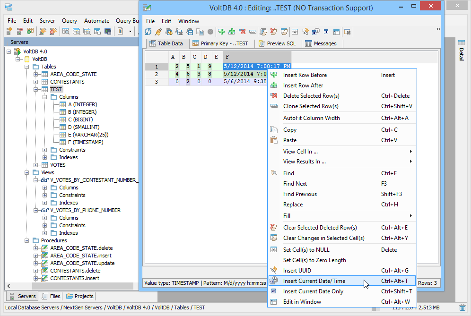Click the dark console window toolbar icon
This screenshot has width=471, height=316.
click(x=108, y=31)
